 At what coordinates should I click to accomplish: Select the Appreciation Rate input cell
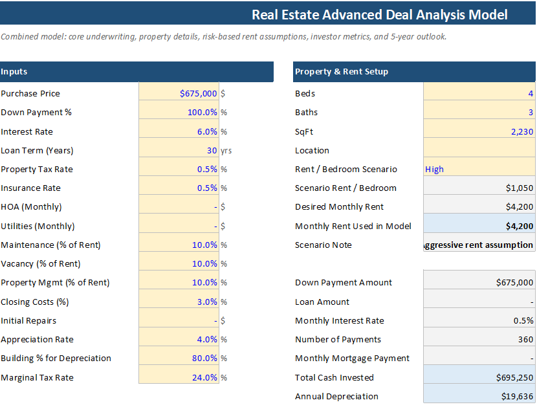click(x=179, y=339)
